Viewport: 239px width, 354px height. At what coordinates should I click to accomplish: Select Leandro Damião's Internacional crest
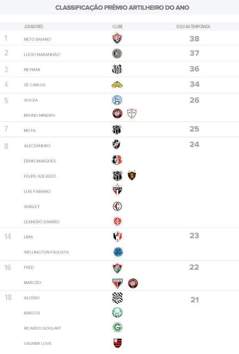tap(117, 221)
